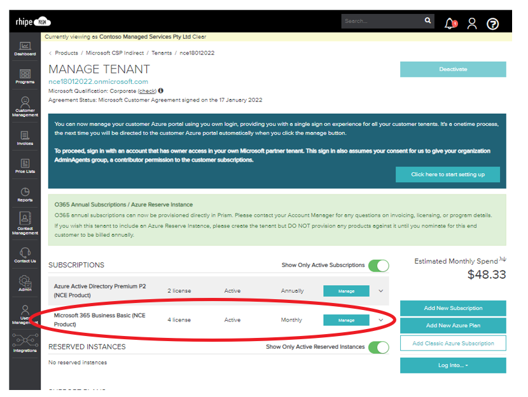Clear the Contoso Managed Services view
The width and height of the screenshot is (528, 397).
(x=199, y=37)
